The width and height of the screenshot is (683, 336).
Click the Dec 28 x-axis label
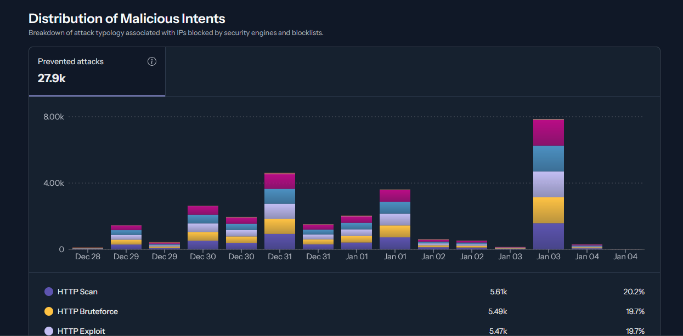coord(88,257)
